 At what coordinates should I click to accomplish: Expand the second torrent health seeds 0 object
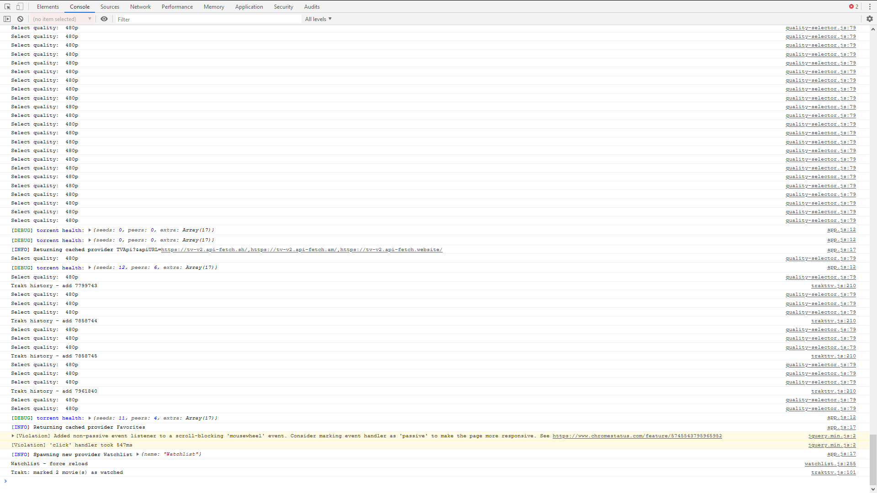click(x=90, y=240)
